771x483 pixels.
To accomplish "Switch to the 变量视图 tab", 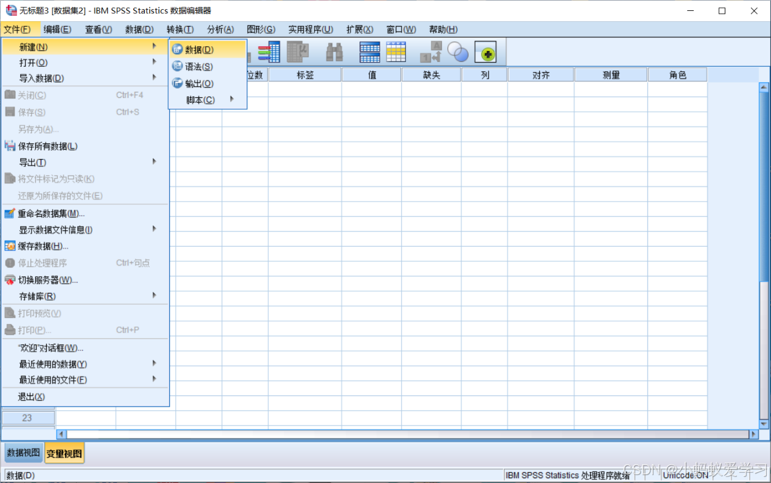I will [x=65, y=453].
